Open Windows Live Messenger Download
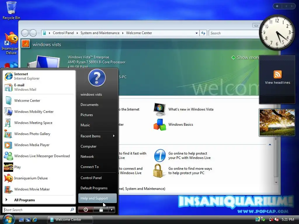 [39, 156]
